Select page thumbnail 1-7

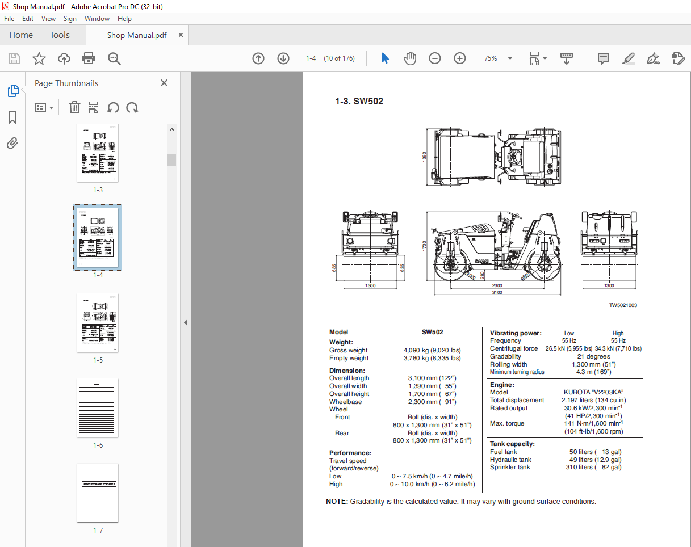pos(98,493)
